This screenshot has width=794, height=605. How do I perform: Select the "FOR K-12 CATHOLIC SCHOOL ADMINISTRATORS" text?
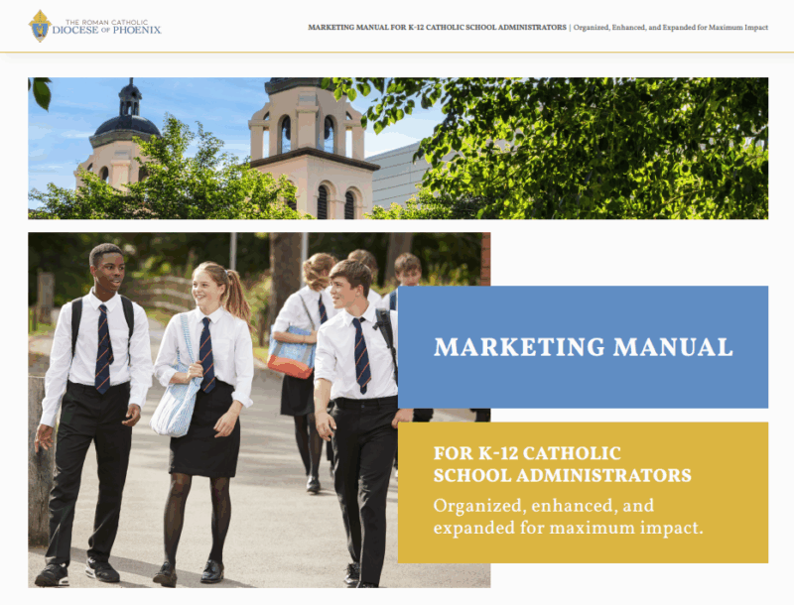(562, 464)
